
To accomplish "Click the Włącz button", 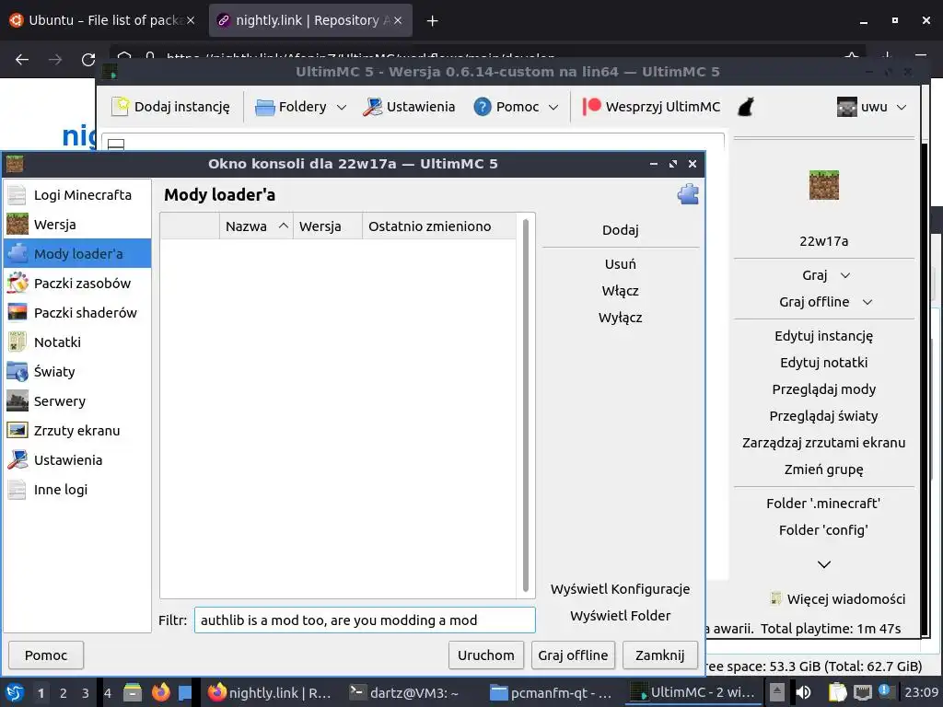I will pos(620,291).
